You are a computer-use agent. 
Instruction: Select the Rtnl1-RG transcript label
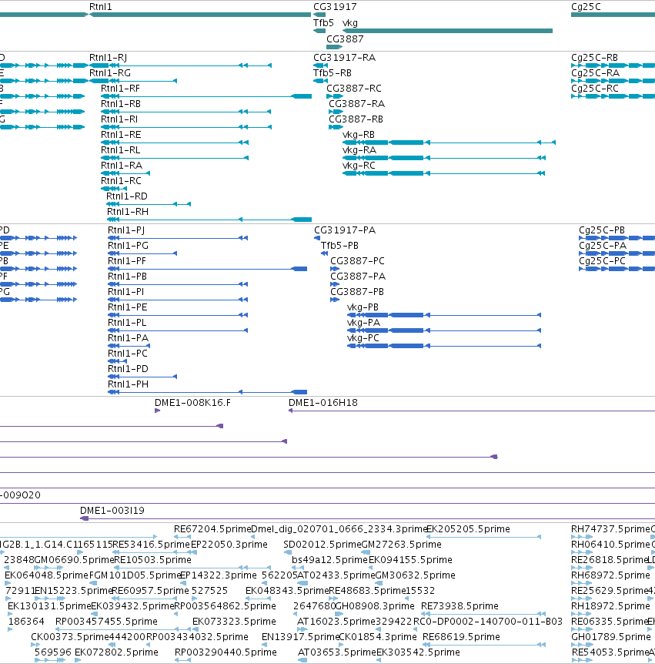point(110,73)
